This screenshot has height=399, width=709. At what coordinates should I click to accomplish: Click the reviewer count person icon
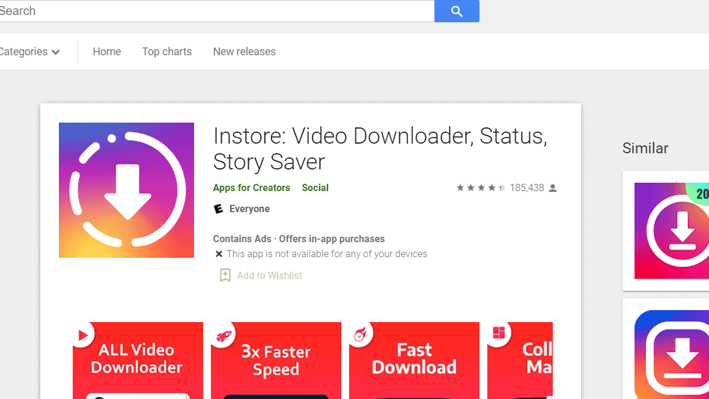553,187
